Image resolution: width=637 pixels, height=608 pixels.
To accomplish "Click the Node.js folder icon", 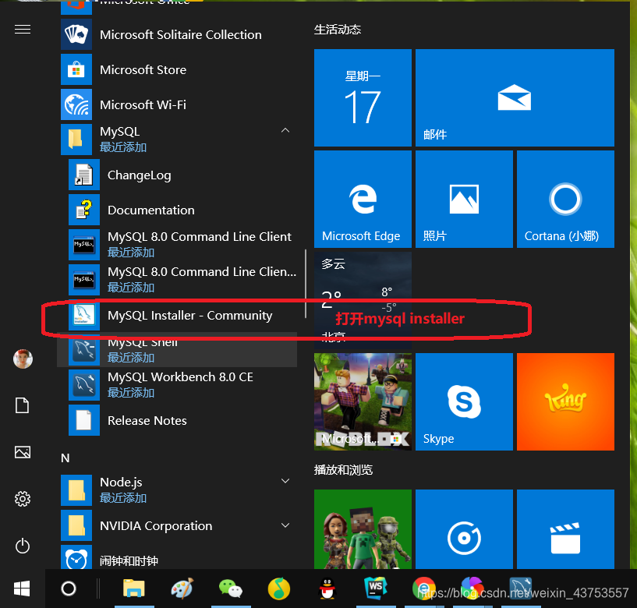I will (76, 490).
